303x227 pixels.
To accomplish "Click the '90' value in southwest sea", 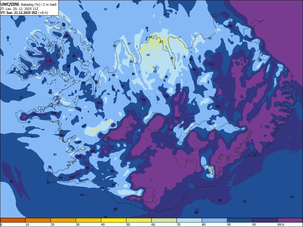I will tap(55, 154).
